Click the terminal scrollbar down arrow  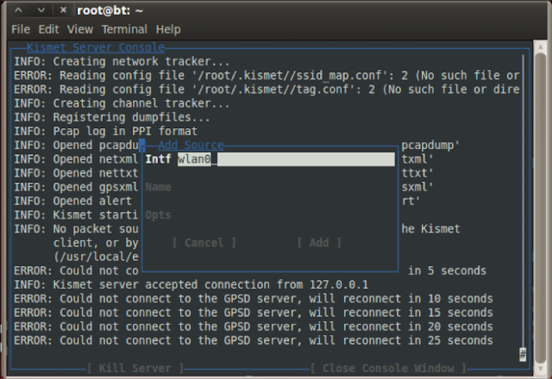tap(541, 370)
